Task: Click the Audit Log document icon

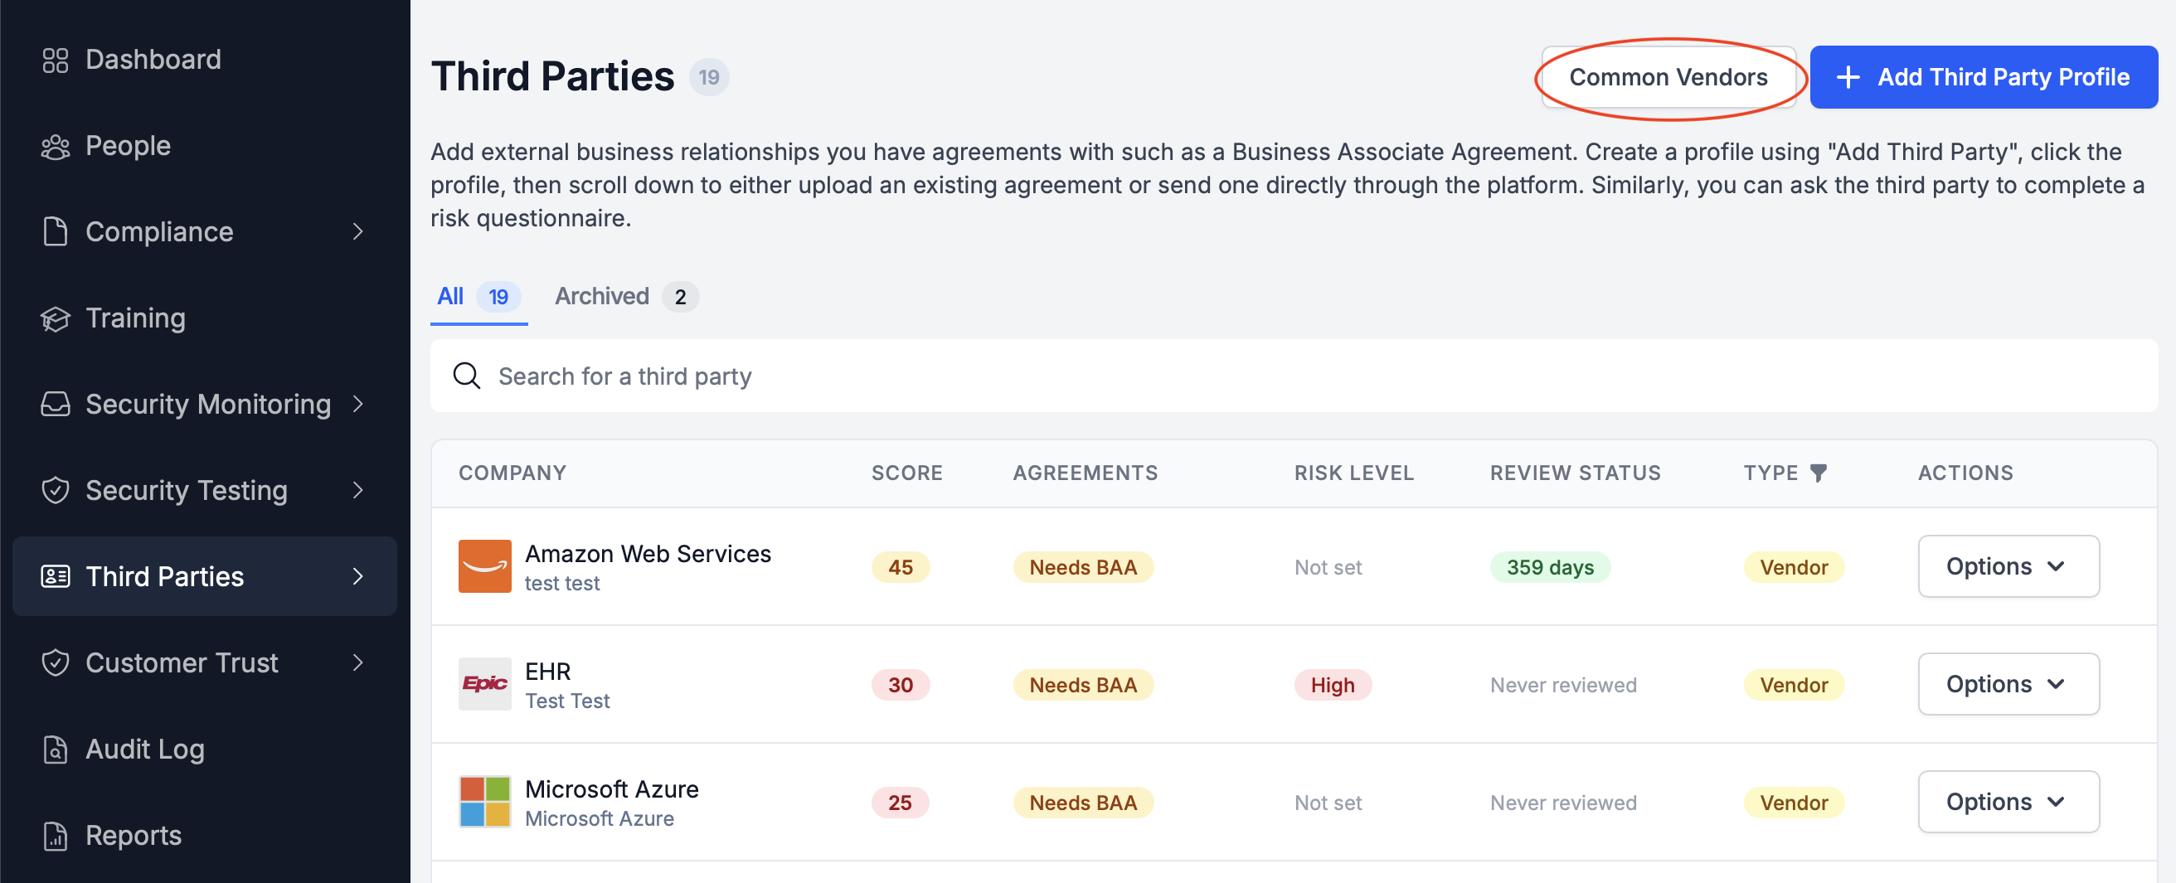Action: coord(55,749)
